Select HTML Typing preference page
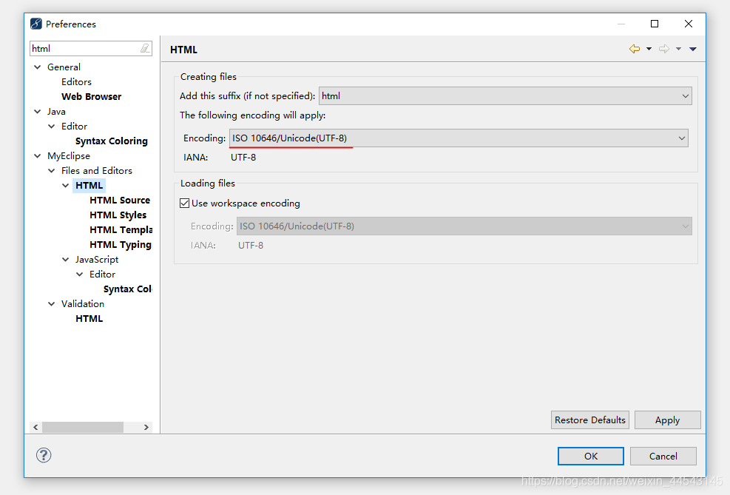The height and width of the screenshot is (495, 730). coord(121,245)
